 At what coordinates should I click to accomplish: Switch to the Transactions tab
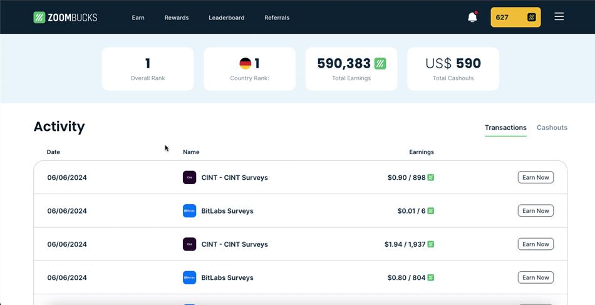tap(505, 128)
